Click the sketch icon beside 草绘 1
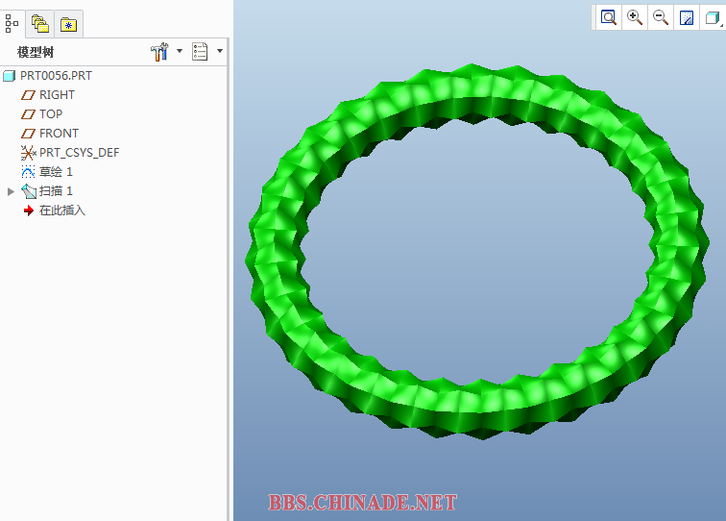The height and width of the screenshot is (521, 726). coord(28,172)
